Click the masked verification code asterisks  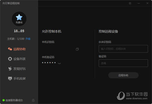pos(49,63)
